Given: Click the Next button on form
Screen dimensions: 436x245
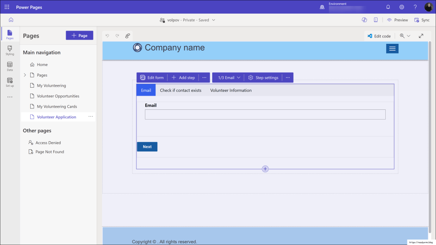Looking at the screenshot, I should 147,147.
